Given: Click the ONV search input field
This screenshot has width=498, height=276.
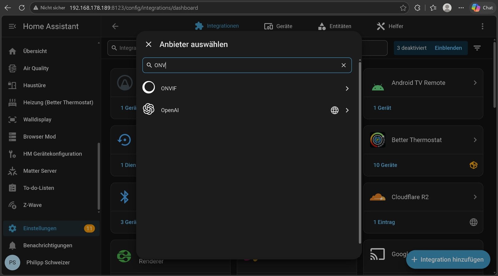Looking at the screenshot, I should 247,65.
